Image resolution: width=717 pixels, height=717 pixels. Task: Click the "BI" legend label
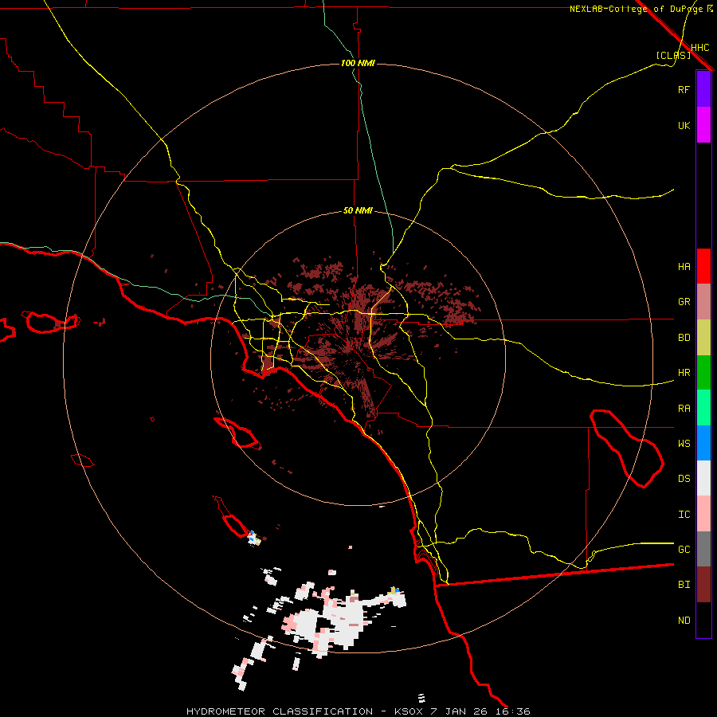684,585
